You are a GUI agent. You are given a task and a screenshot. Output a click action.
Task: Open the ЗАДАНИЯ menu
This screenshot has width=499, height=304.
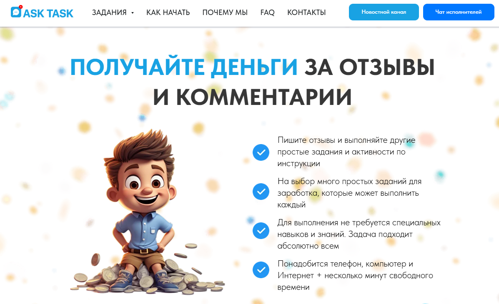(x=109, y=12)
